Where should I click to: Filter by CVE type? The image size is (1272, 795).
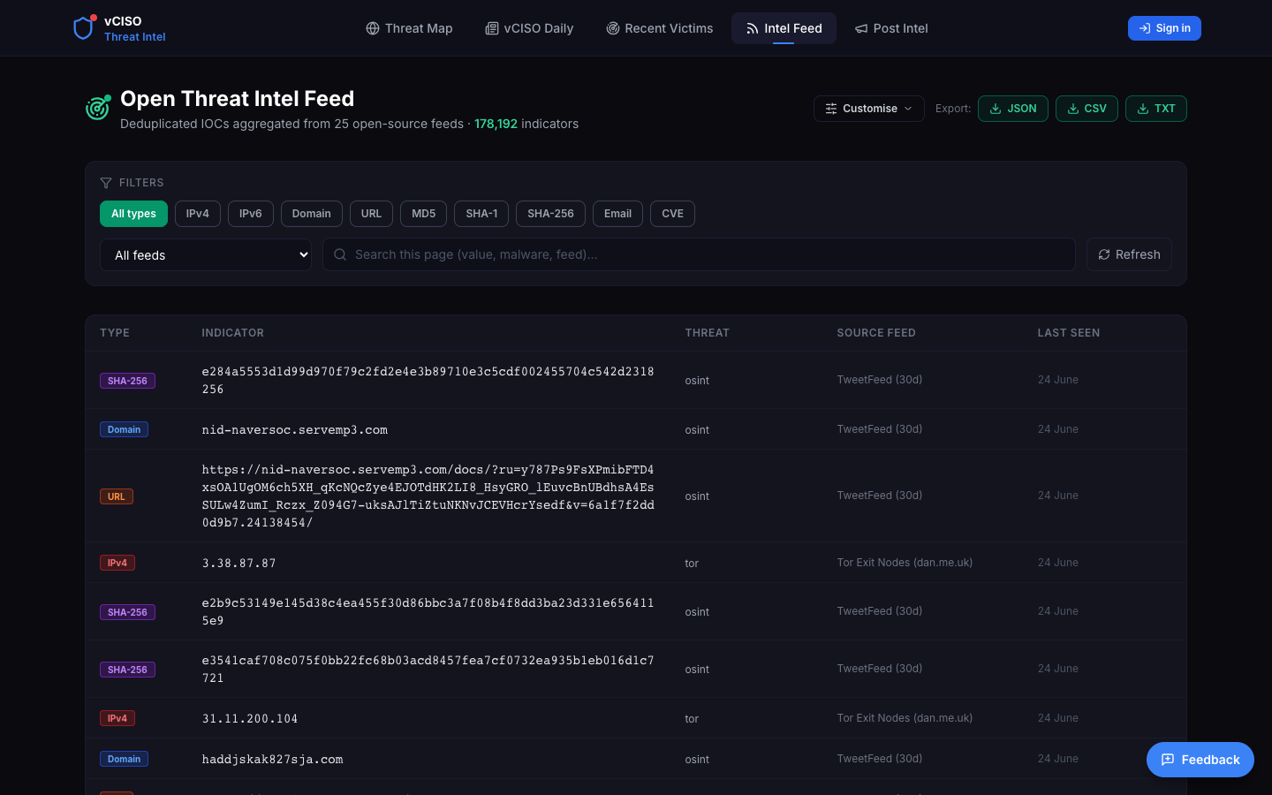pos(672,214)
